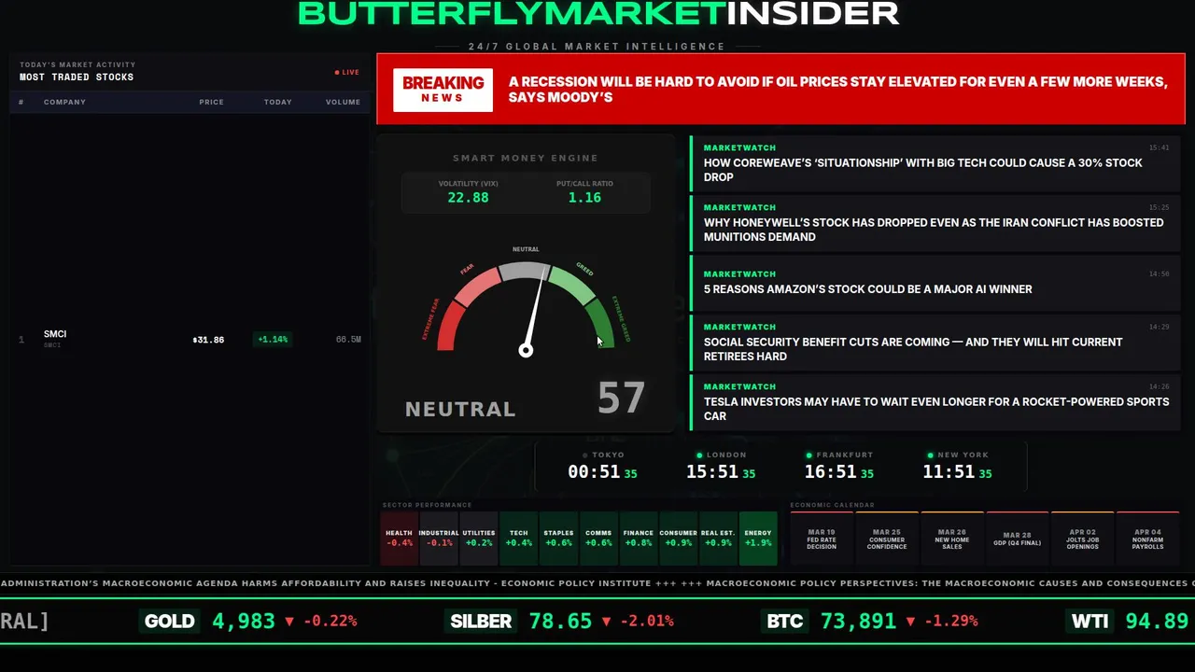This screenshot has width=1195, height=672.
Task: Open the Mar 25 Consumer Confidence event
Action: 887,539
